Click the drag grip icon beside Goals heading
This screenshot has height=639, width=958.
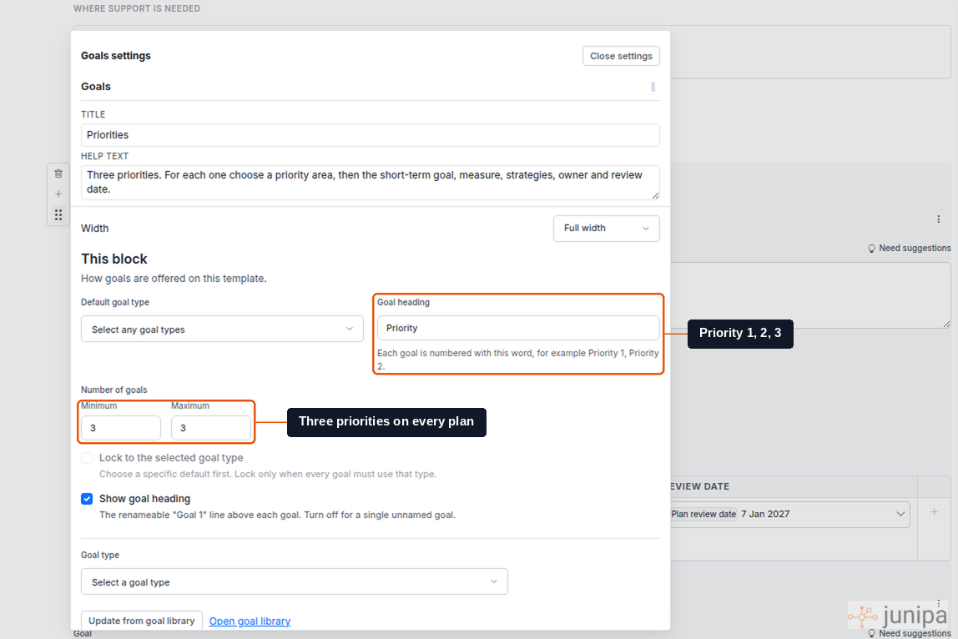(x=653, y=87)
